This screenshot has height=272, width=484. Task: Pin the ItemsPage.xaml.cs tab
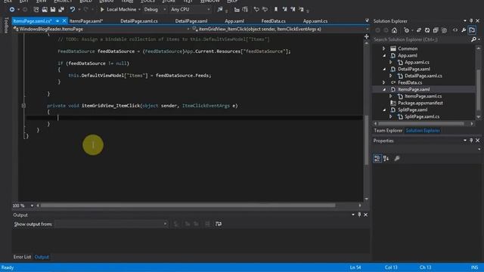(57, 21)
